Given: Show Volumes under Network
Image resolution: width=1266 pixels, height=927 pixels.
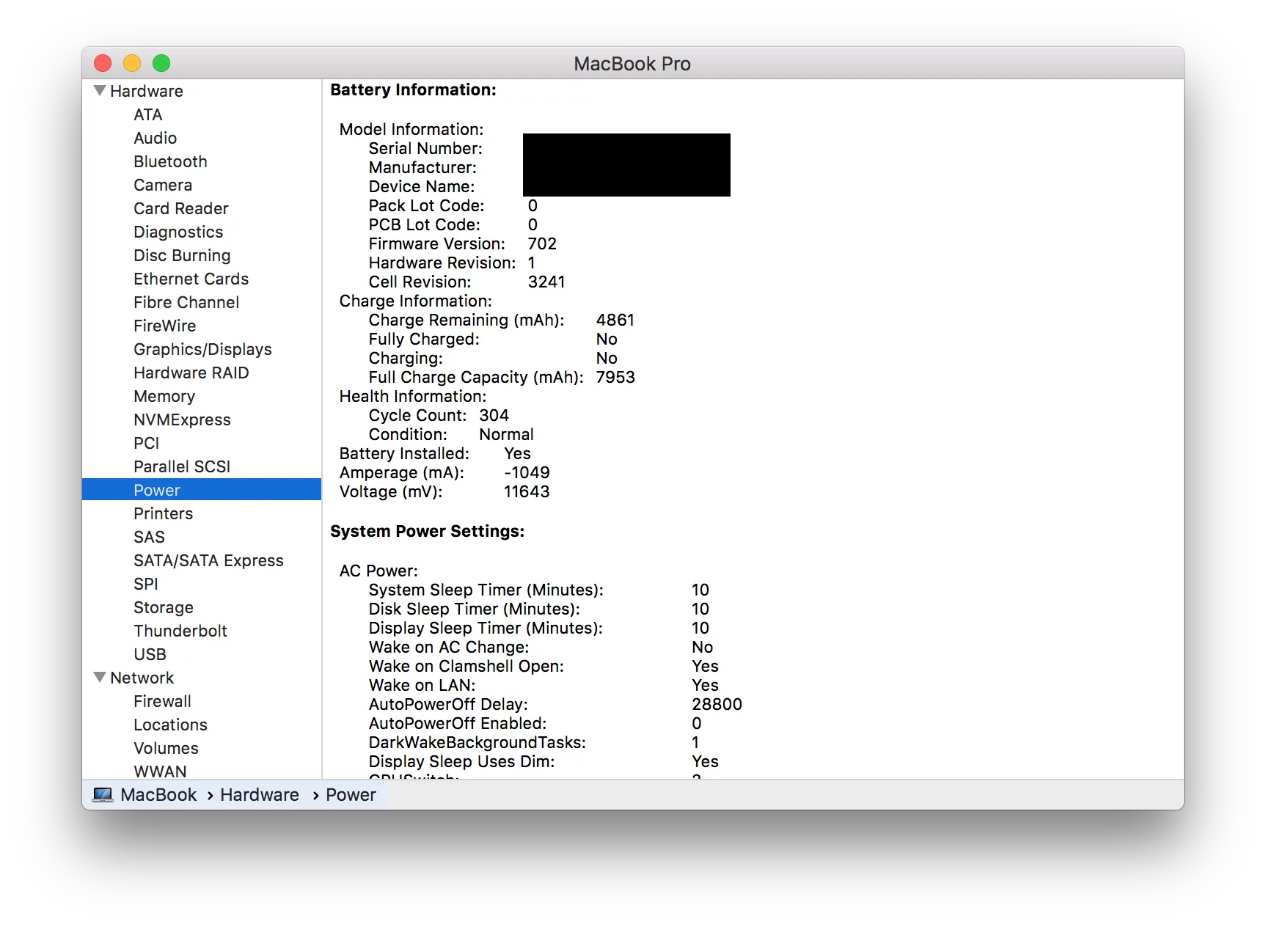Looking at the screenshot, I should 167,748.
